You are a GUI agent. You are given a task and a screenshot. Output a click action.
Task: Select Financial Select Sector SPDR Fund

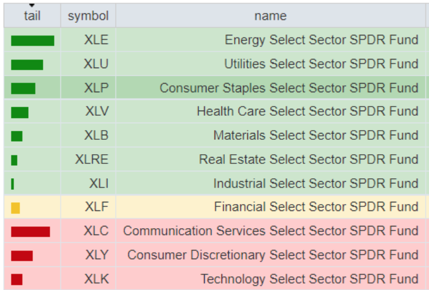[x=316, y=207]
